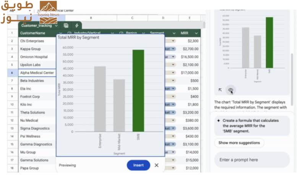Click the spreadsheet vertical scrollbar
Image resolution: width=298 pixels, height=180 pixels.
(204, 25)
